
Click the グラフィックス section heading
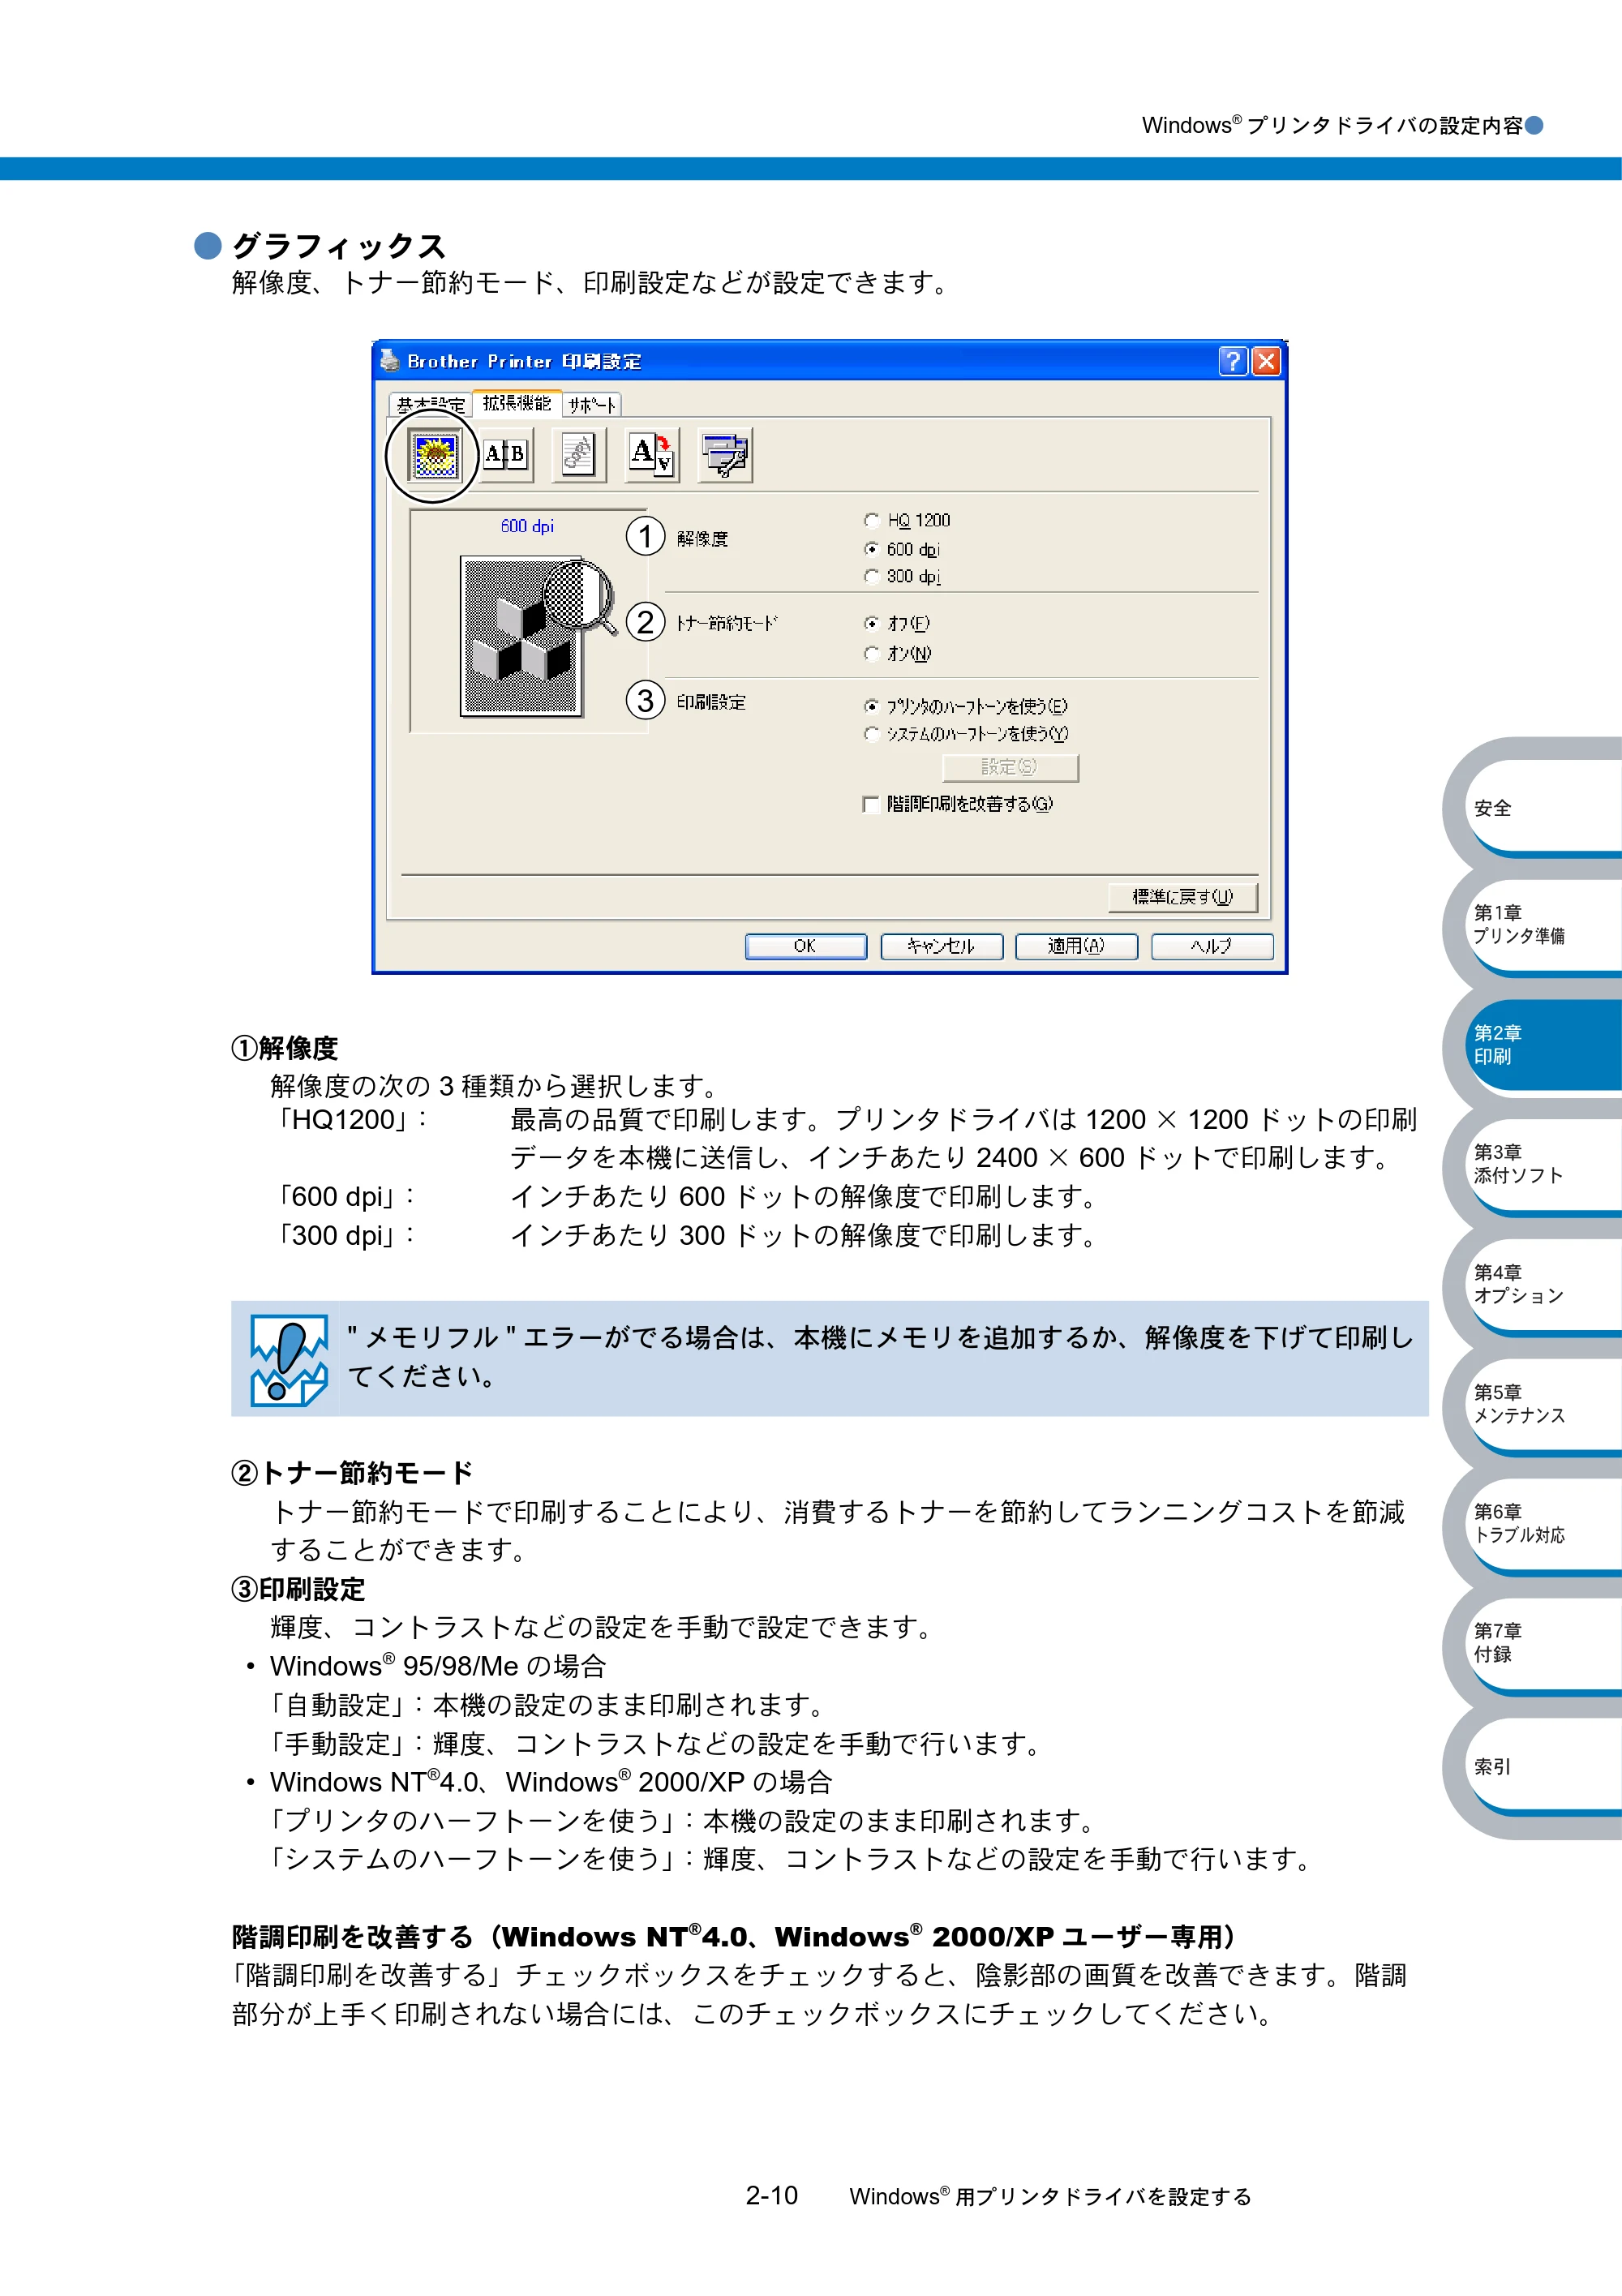(339, 246)
